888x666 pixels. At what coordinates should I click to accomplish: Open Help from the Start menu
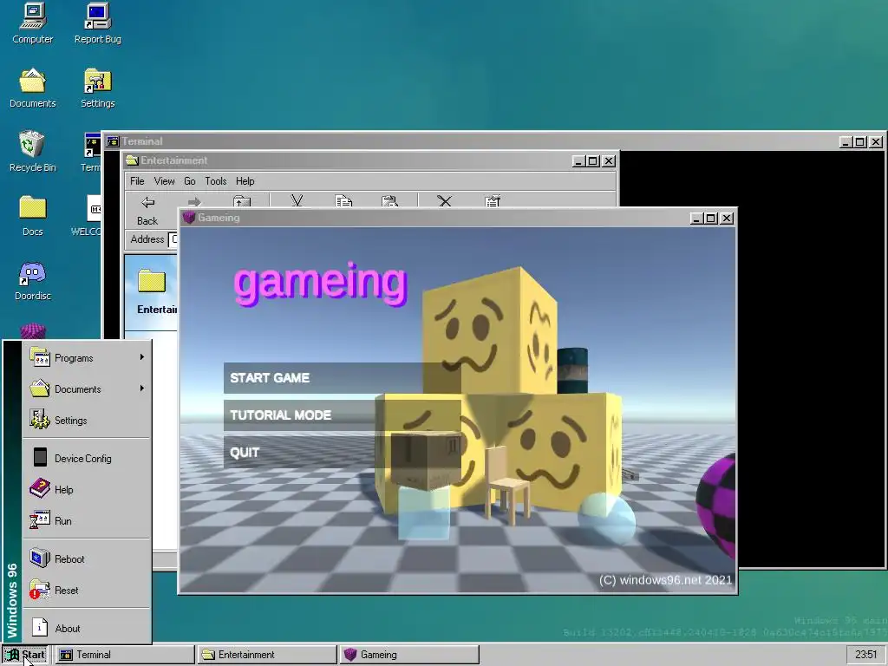[x=87, y=489]
